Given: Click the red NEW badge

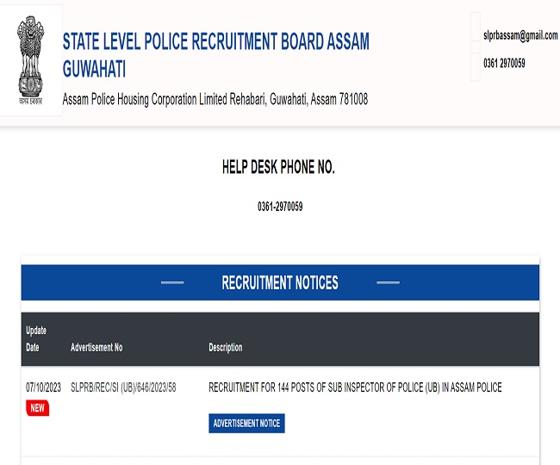Looking at the screenshot, I should pos(37,408).
